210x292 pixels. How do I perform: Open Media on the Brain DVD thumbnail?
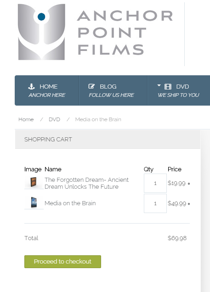[x=34, y=202]
